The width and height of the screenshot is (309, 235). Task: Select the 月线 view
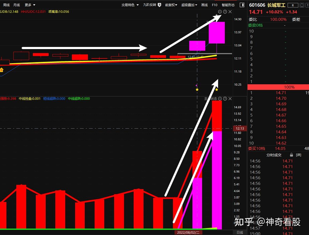pos(17,5)
